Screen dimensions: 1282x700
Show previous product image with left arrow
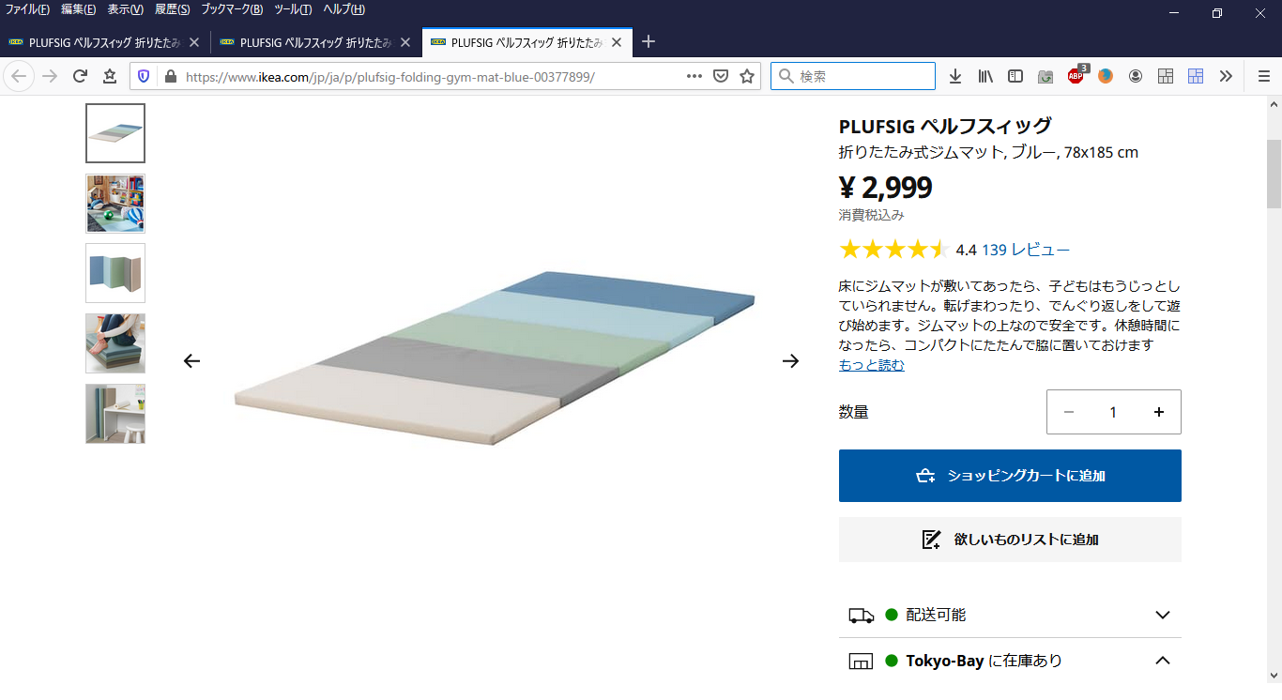click(x=191, y=360)
